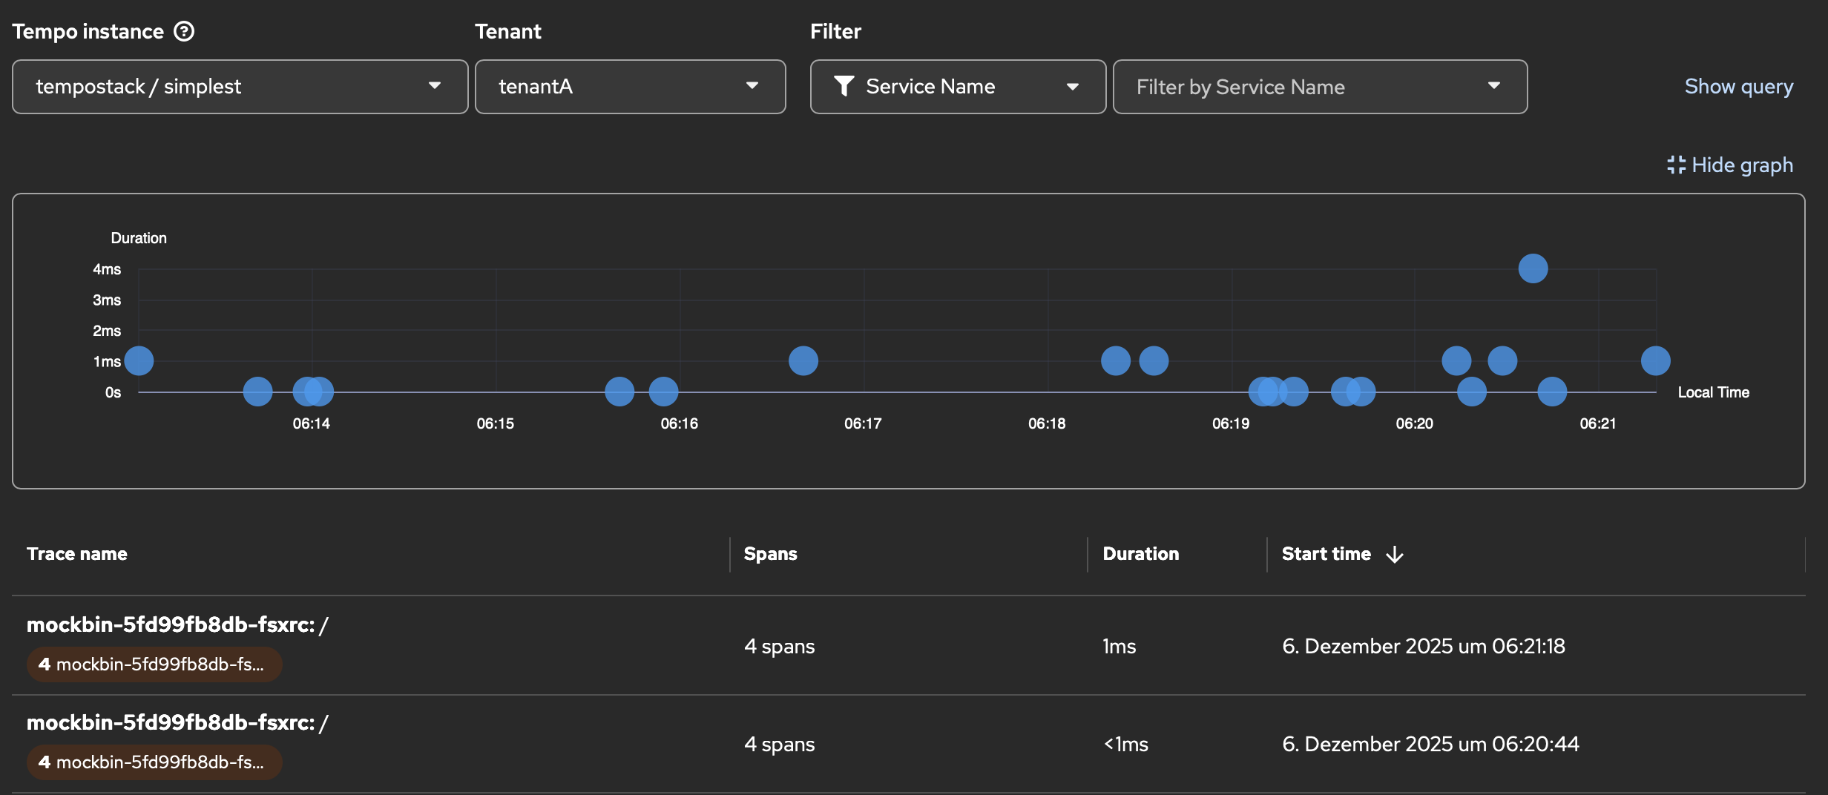The height and width of the screenshot is (795, 1828).
Task: Click the collapse icon next to Hide graph
Action: click(1677, 165)
